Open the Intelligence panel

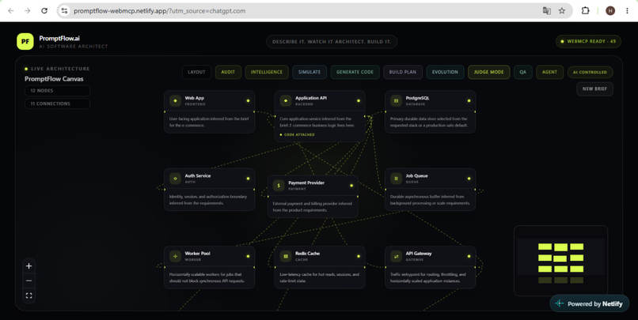point(267,72)
